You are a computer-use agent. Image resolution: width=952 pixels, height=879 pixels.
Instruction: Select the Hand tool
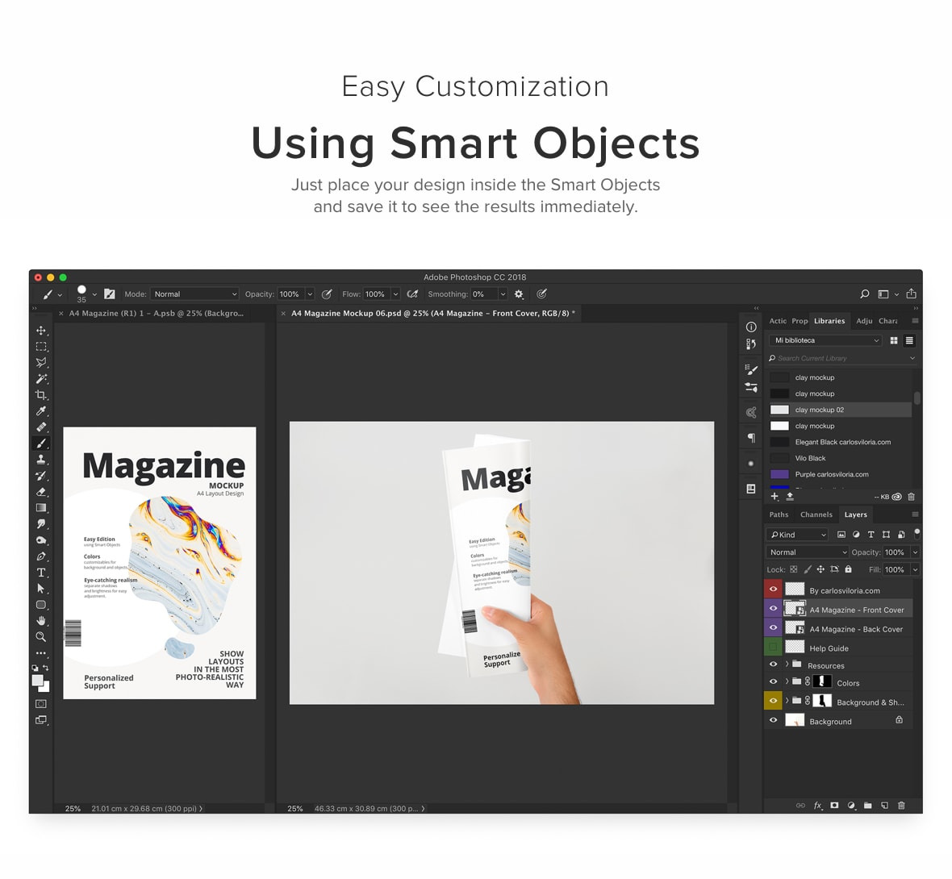click(41, 620)
